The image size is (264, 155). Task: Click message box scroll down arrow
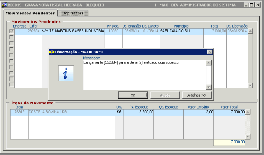(208, 87)
